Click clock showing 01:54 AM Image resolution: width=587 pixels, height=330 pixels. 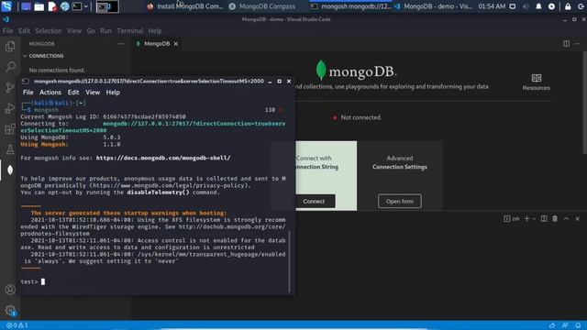(492, 6)
